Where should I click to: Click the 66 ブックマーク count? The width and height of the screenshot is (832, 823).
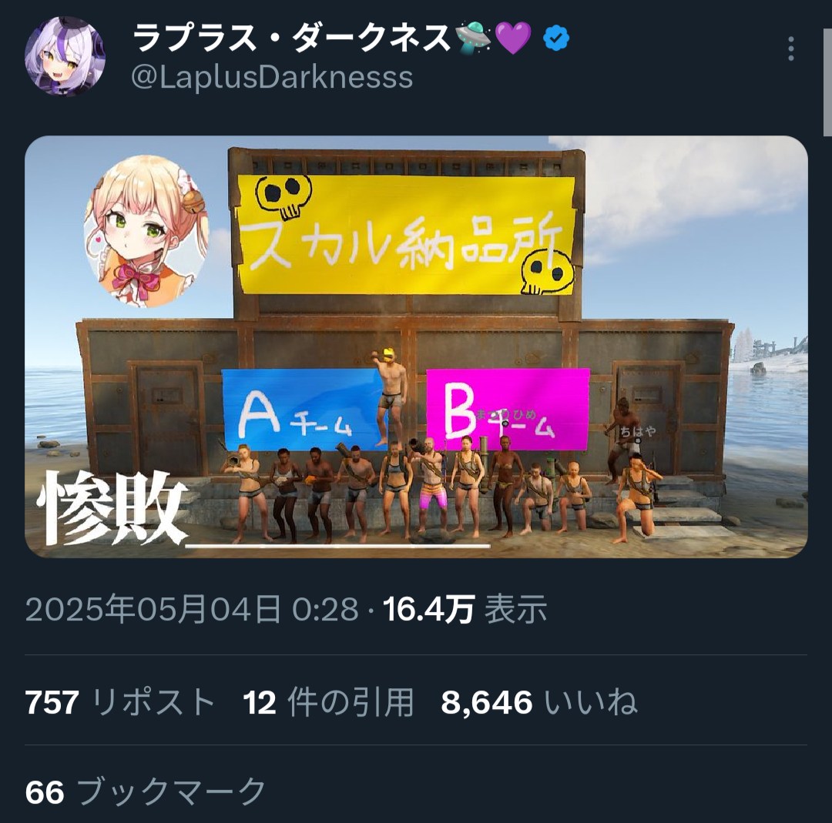click(x=146, y=792)
